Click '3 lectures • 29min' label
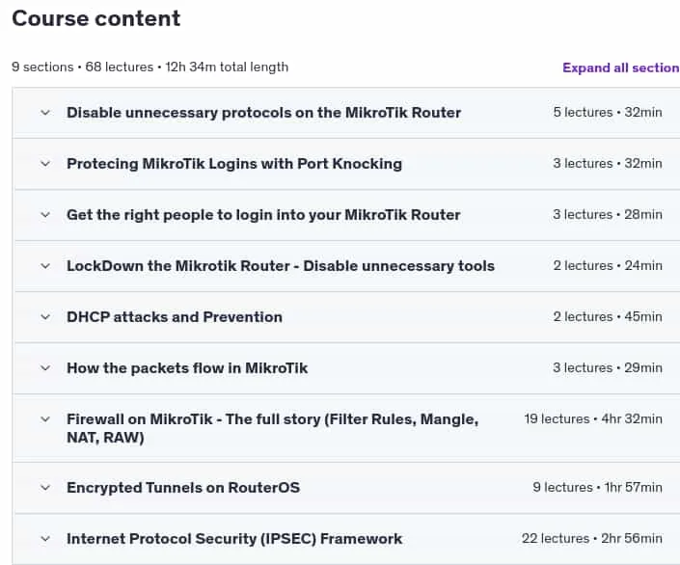 click(x=608, y=368)
